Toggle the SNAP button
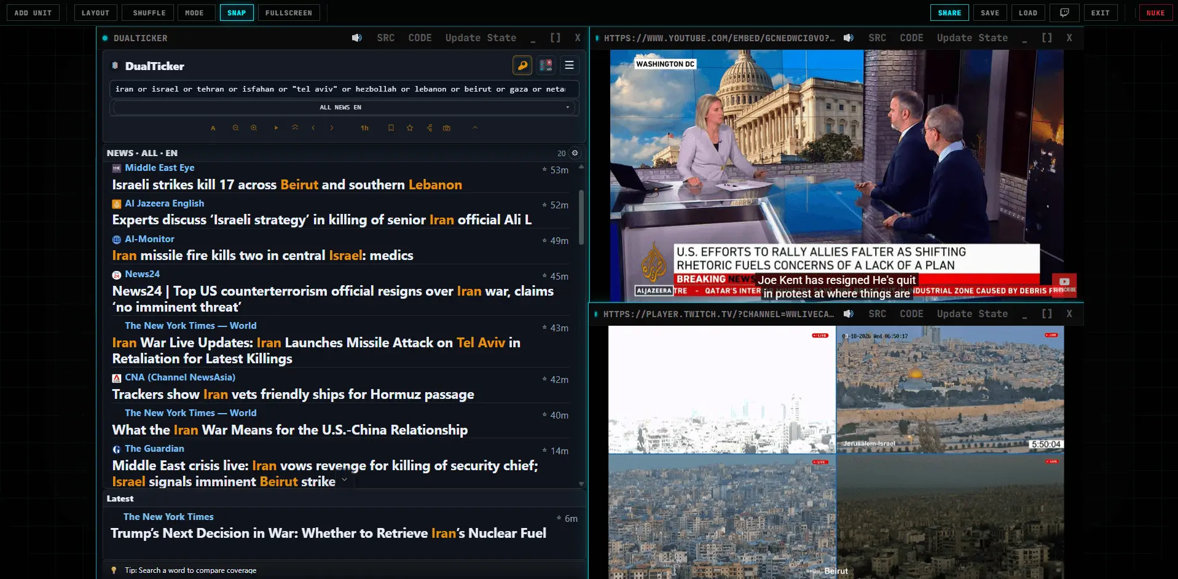The image size is (1178, 579). coord(237,13)
